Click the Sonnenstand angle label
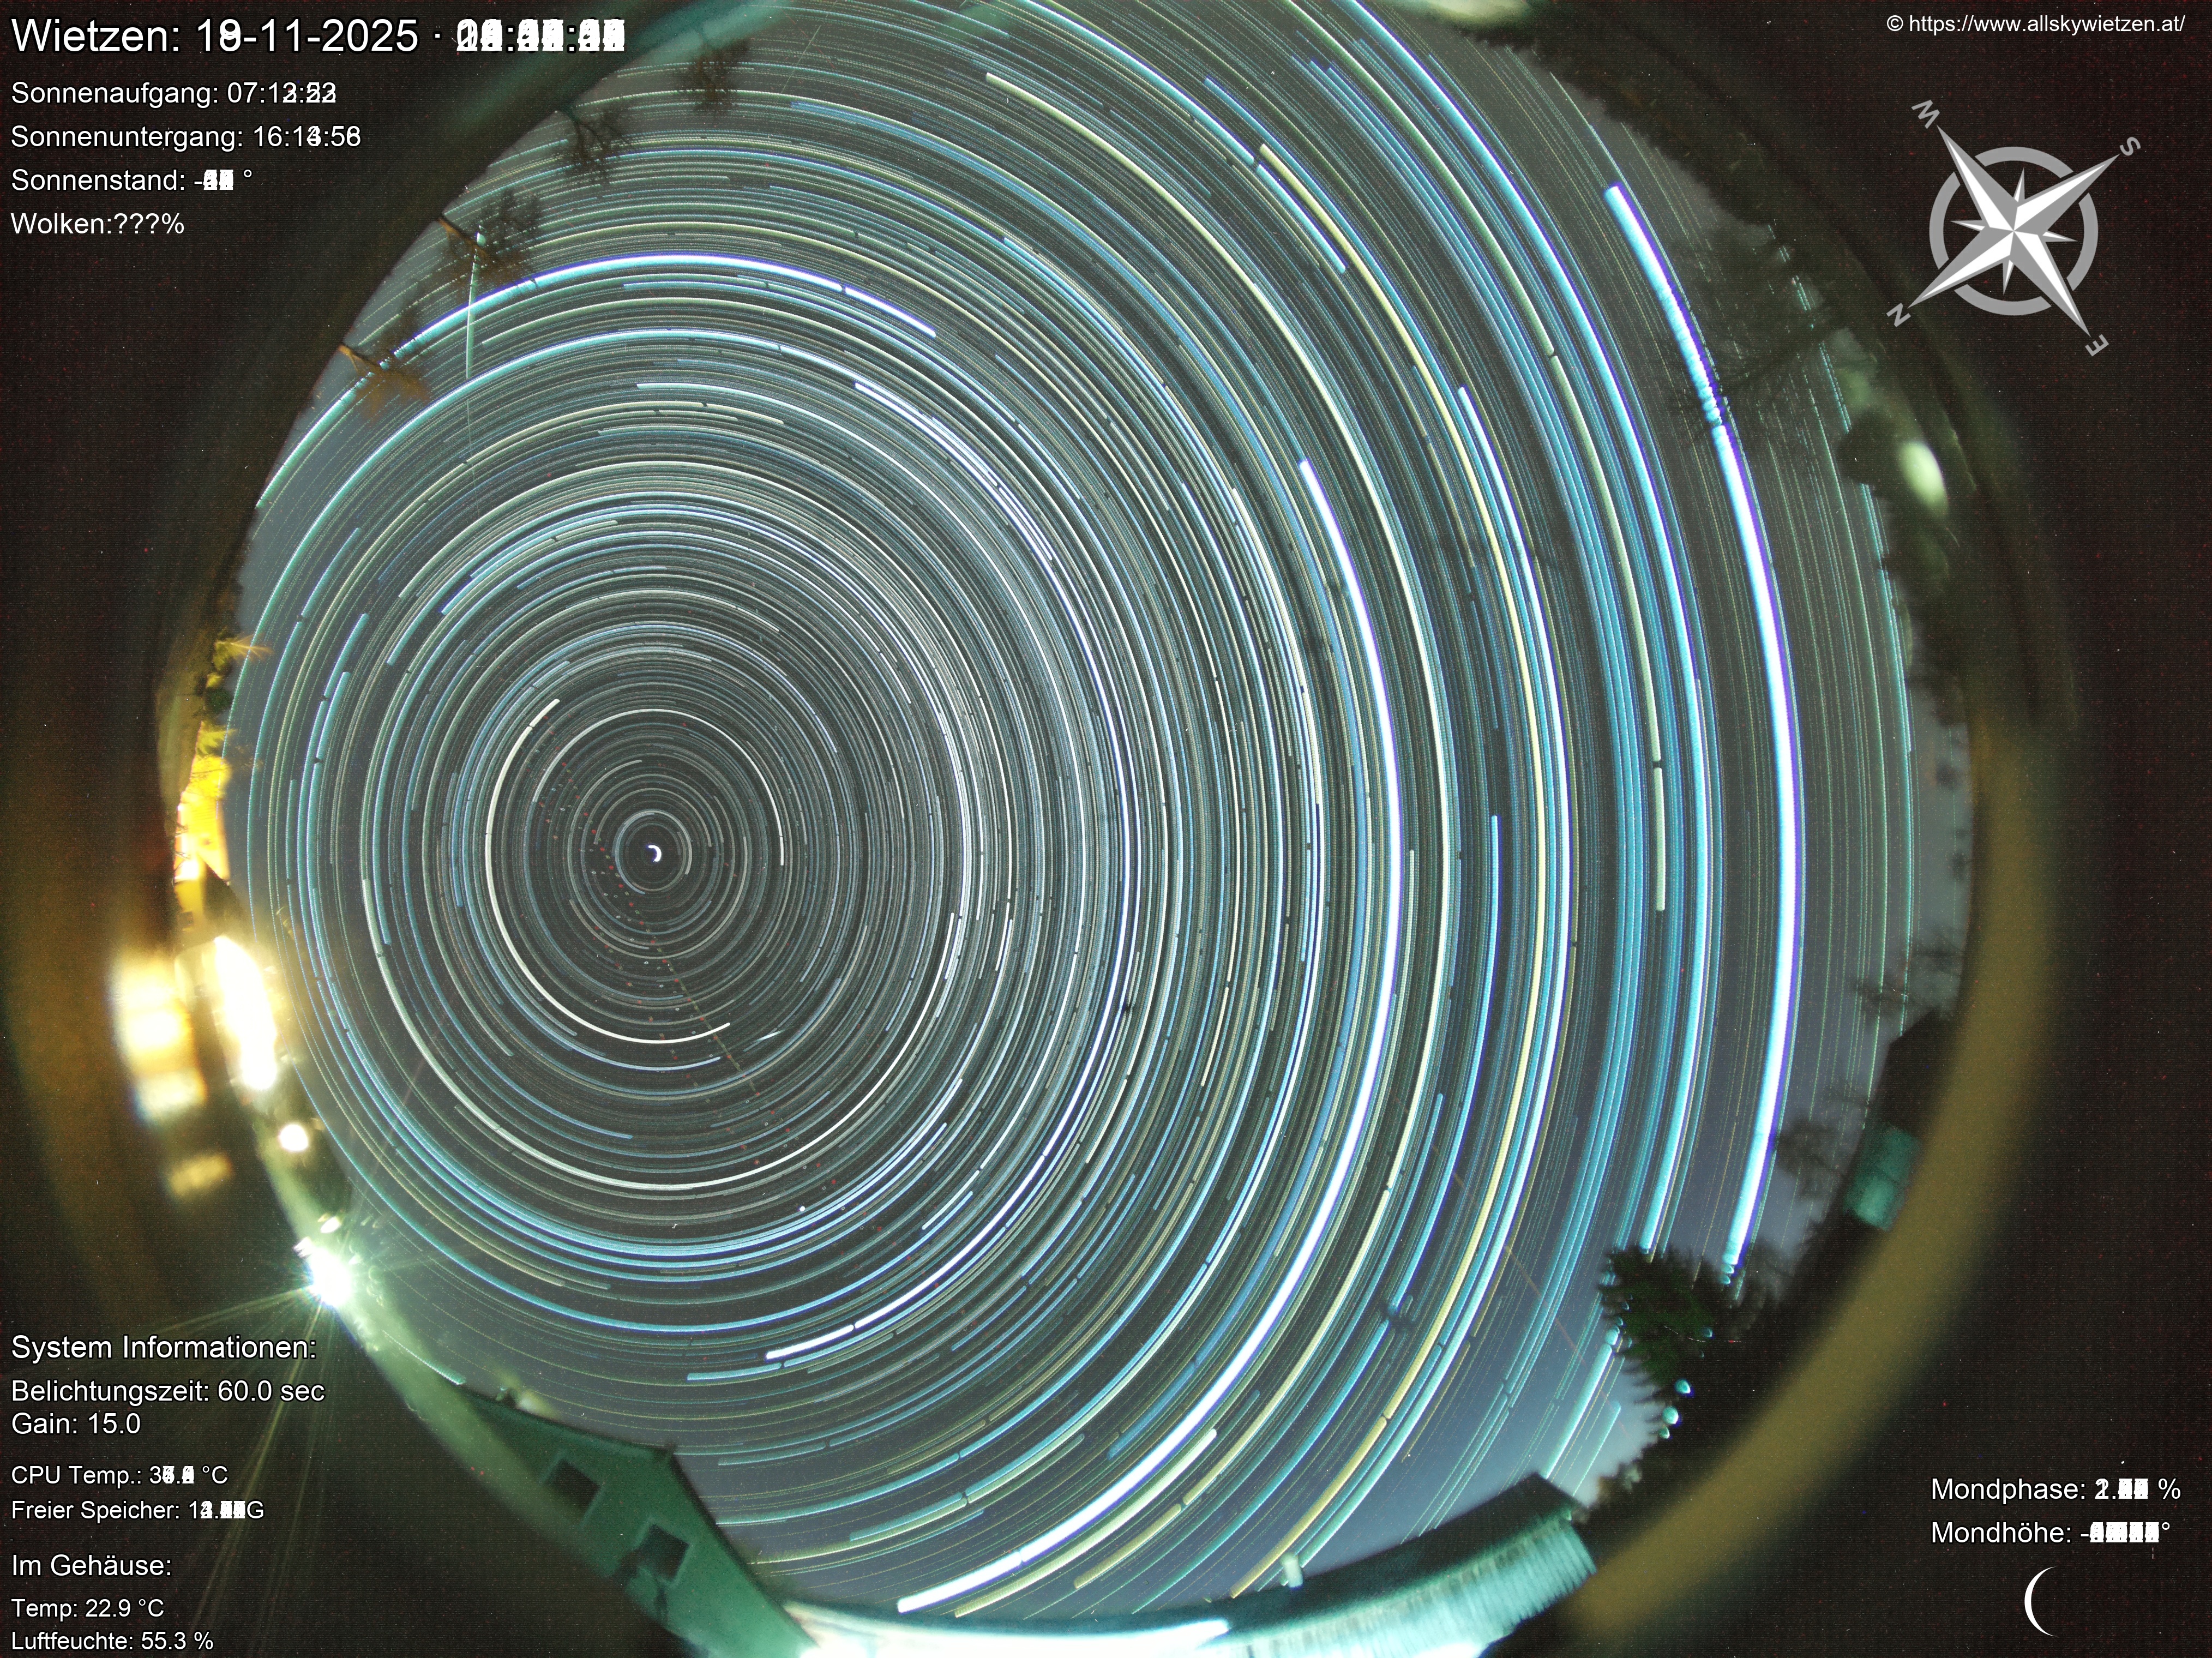This screenshot has height=1658, width=2212. [x=131, y=180]
